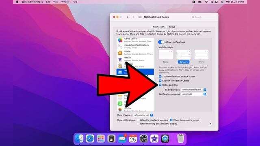Open Spotlight search in menu bar
The width and height of the screenshot is (260, 146).
pos(212,2)
